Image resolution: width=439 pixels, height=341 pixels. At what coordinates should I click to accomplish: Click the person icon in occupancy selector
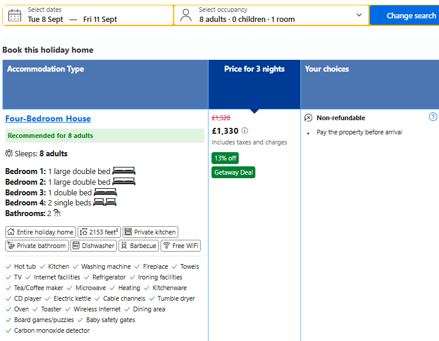pyautogui.click(x=186, y=15)
